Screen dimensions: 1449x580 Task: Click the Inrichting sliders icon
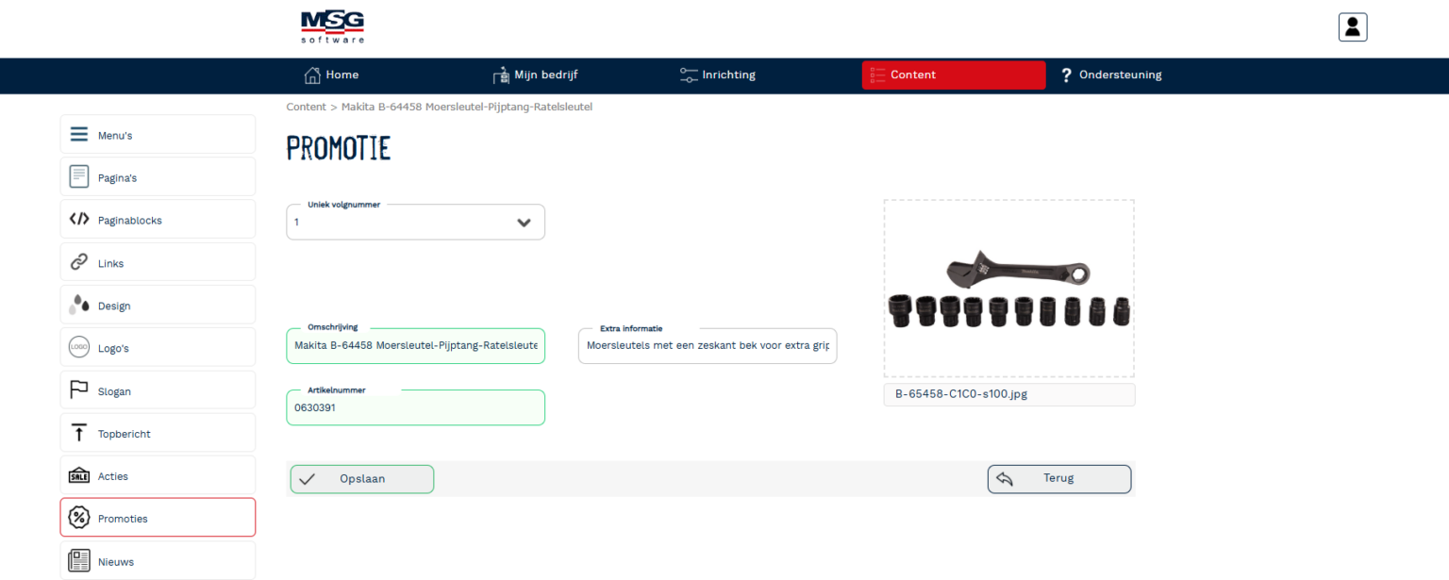pyautogui.click(x=689, y=75)
